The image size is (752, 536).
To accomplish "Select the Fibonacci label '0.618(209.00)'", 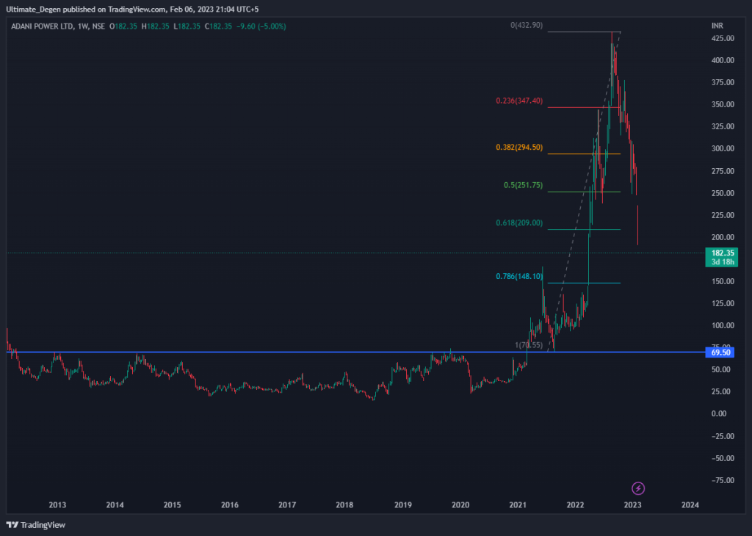I will pos(519,222).
